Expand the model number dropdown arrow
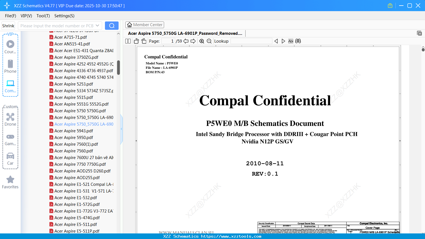 click(x=97, y=26)
